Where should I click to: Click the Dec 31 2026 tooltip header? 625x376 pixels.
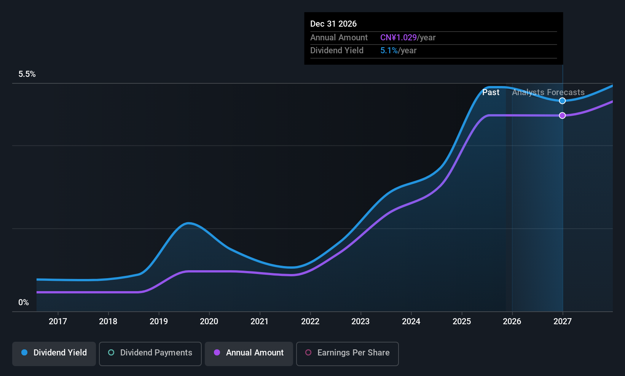pos(333,24)
